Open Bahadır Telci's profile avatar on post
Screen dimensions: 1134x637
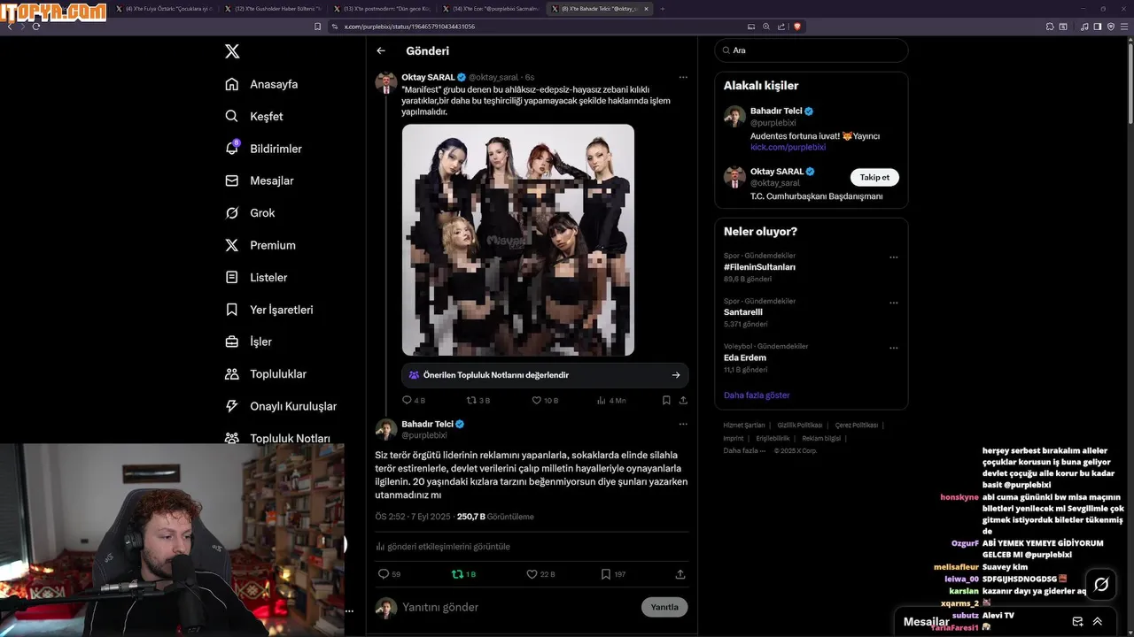click(x=385, y=429)
